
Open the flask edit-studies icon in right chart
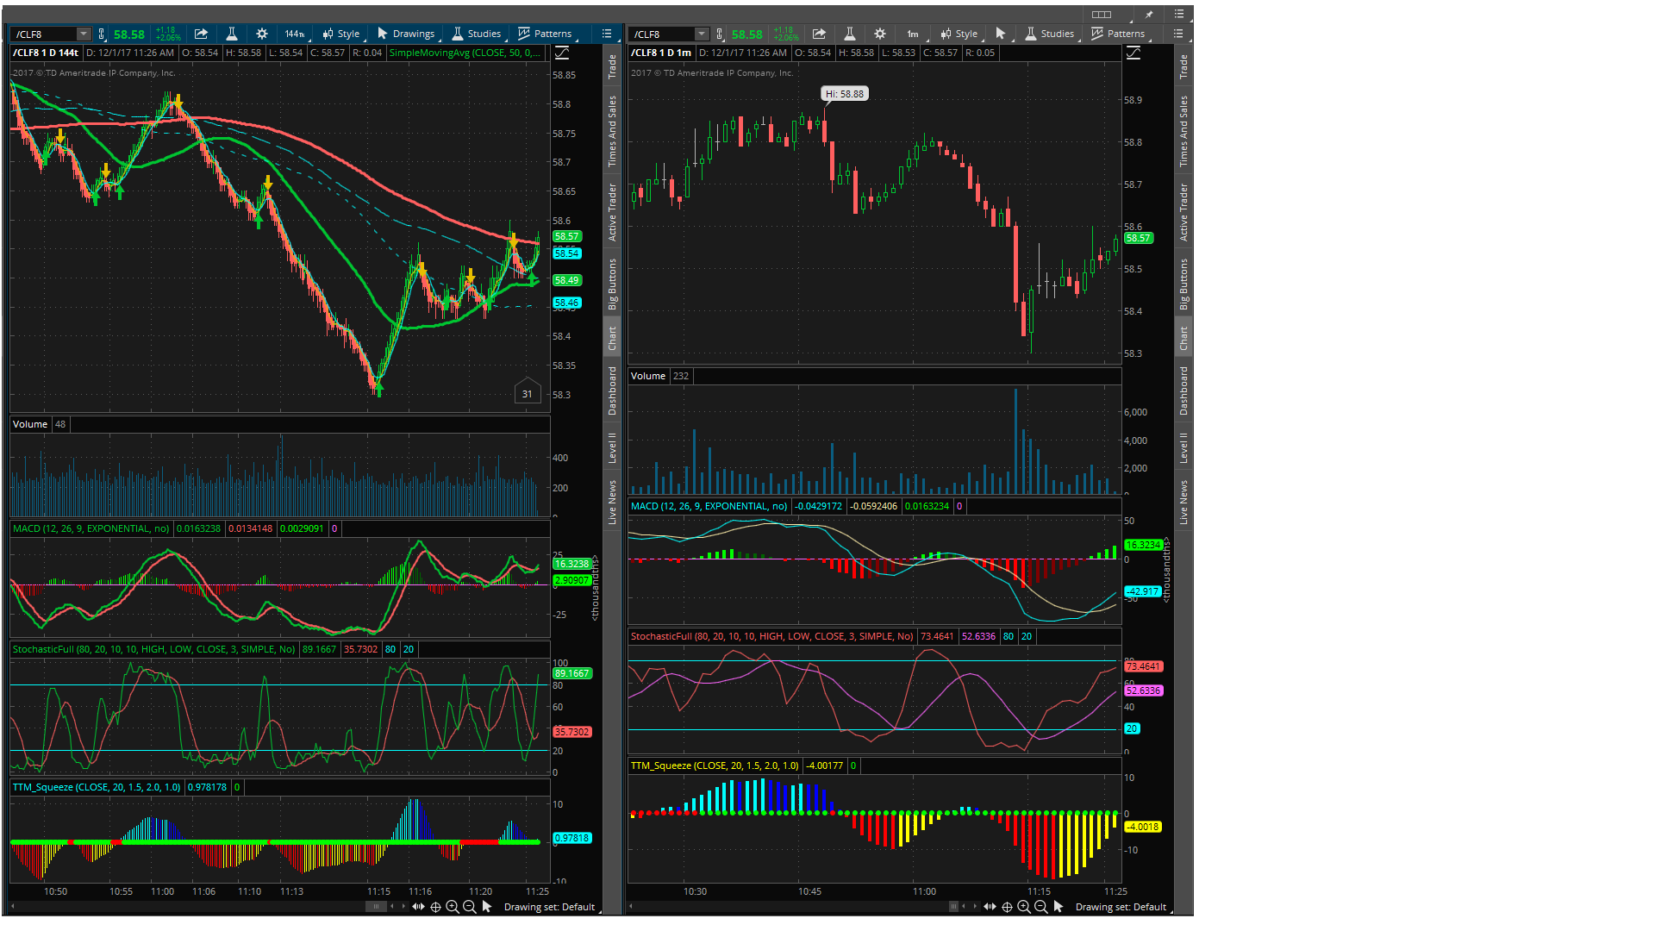pyautogui.click(x=850, y=34)
